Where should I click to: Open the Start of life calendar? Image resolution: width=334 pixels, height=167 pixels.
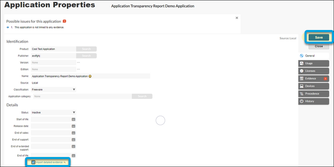[74, 119]
